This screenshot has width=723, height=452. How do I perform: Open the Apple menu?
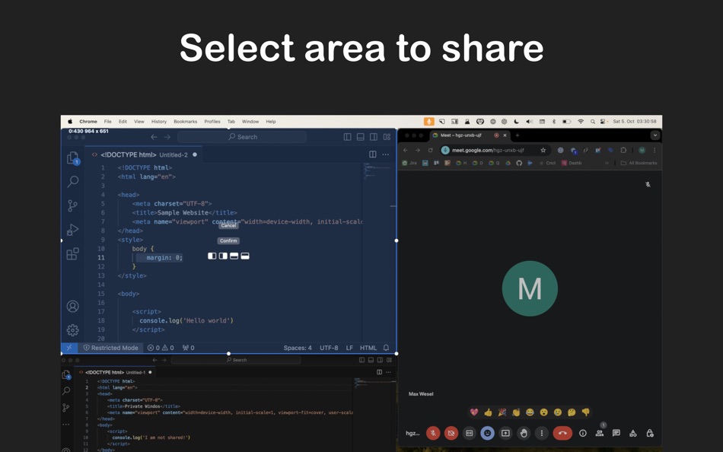(70, 122)
